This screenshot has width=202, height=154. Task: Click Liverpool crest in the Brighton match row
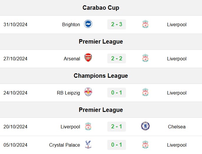click(x=145, y=24)
